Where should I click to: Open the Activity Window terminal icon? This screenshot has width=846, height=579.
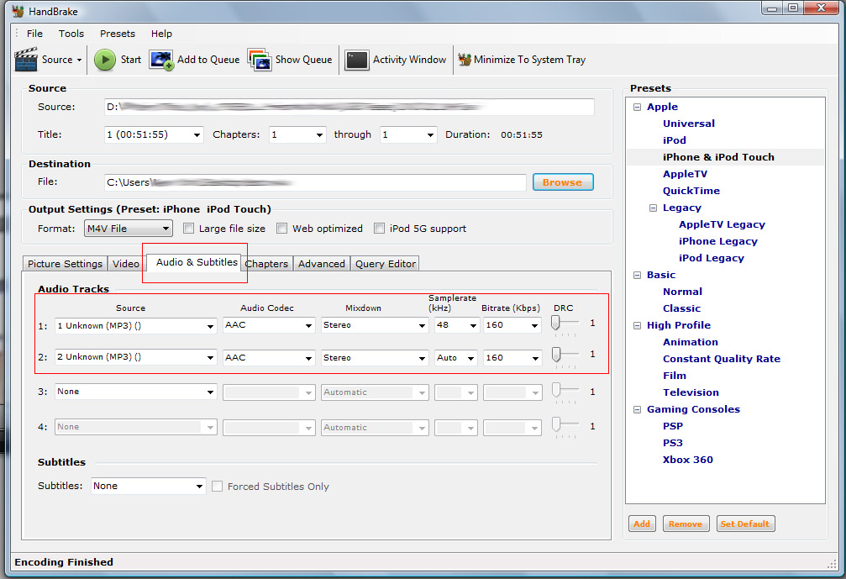[x=357, y=60]
